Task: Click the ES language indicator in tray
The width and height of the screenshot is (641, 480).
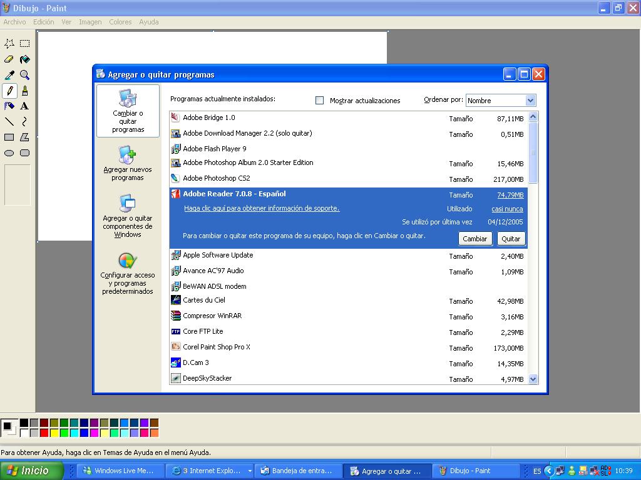Action: 537,471
